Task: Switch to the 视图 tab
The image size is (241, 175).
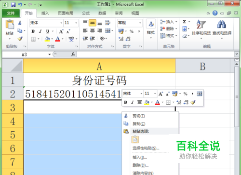Action: coord(135,13)
